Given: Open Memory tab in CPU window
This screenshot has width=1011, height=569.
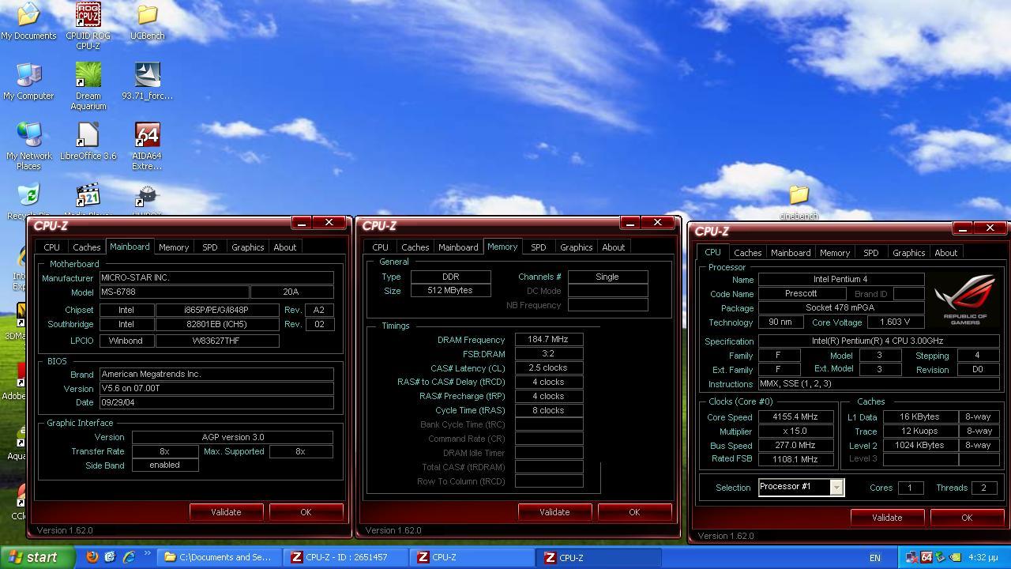Looking at the screenshot, I should (x=835, y=253).
